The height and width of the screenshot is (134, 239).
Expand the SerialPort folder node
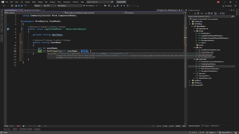pos(190,80)
